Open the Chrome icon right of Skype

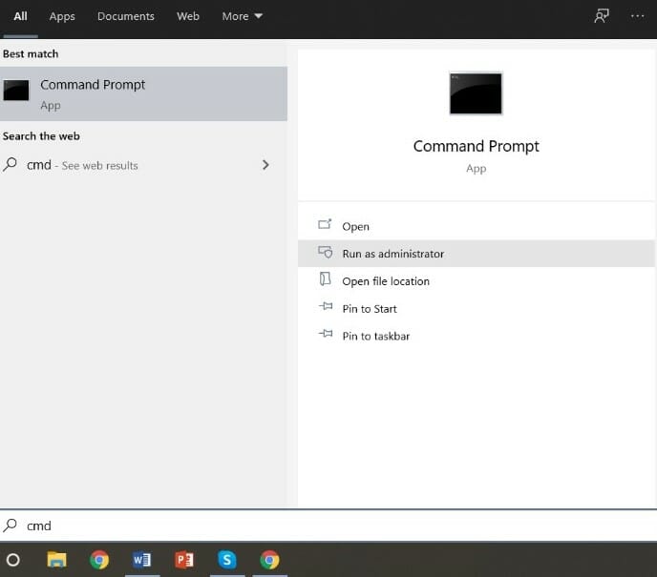coord(269,560)
